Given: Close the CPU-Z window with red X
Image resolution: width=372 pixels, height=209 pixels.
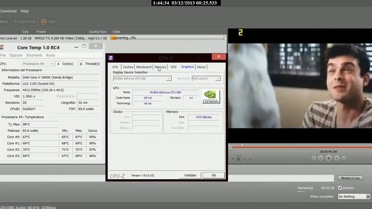Looking at the screenshot, I should coord(219,57).
